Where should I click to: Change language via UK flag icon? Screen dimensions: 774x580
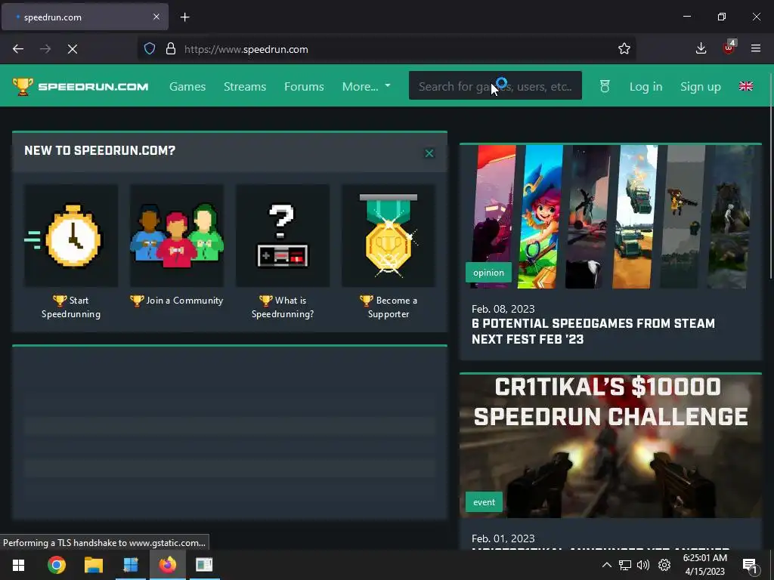point(746,86)
